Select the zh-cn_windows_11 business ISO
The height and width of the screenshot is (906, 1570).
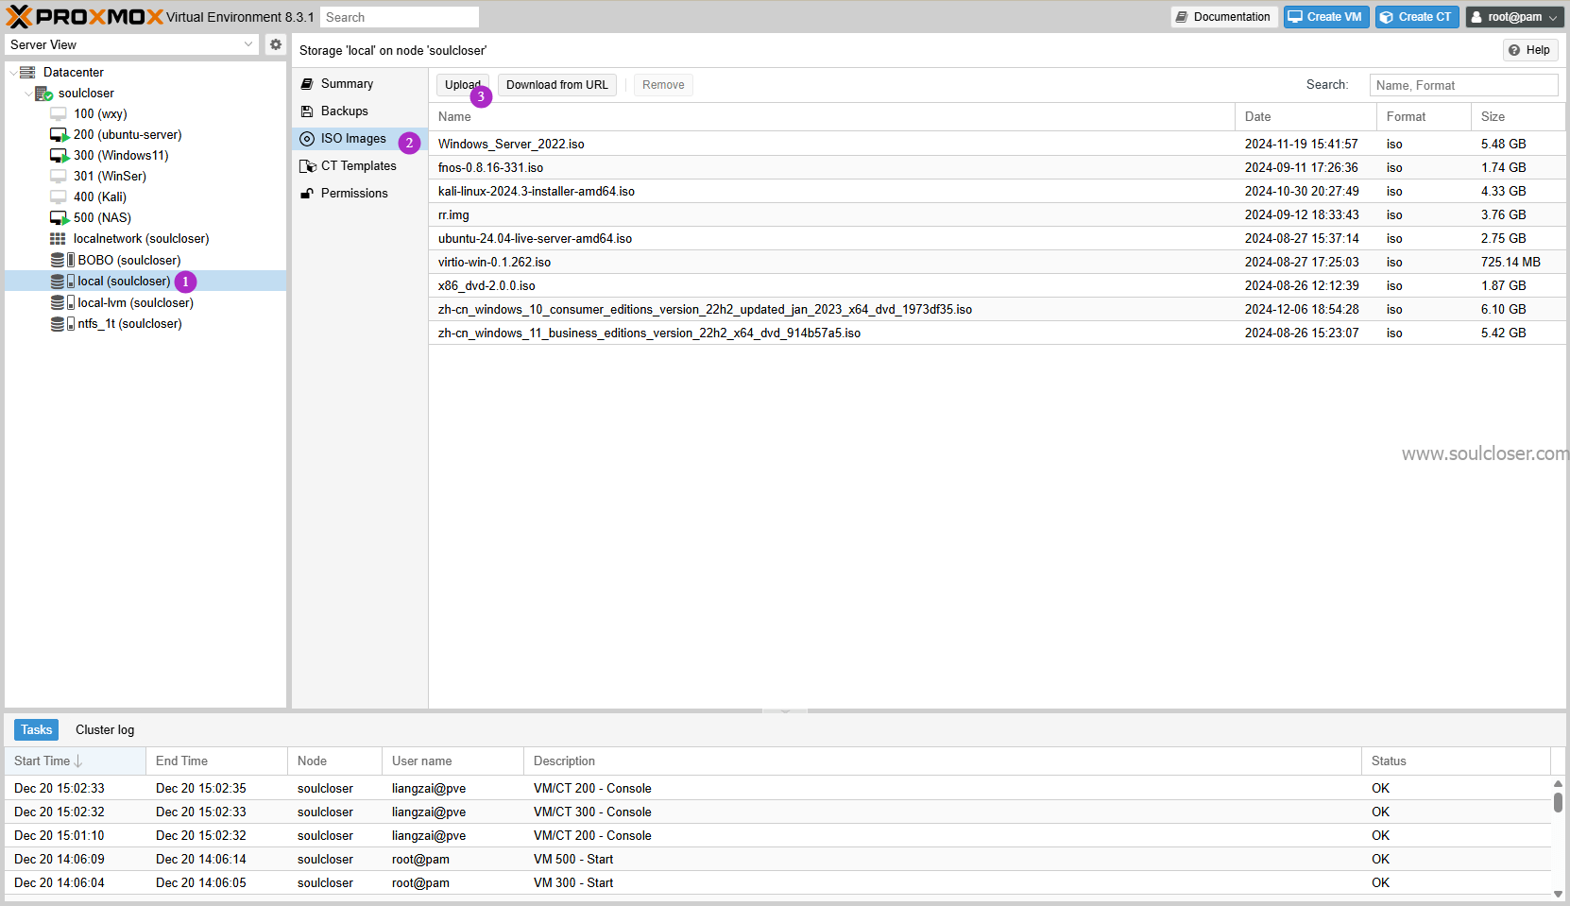[997, 333]
